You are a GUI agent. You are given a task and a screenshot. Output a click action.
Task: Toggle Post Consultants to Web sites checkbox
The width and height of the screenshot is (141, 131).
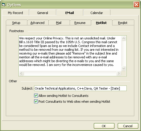tap(36, 102)
